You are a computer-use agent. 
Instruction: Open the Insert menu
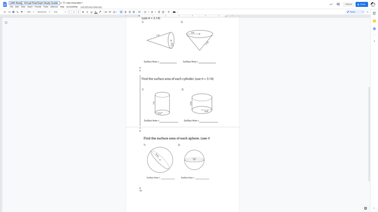tap(30, 7)
